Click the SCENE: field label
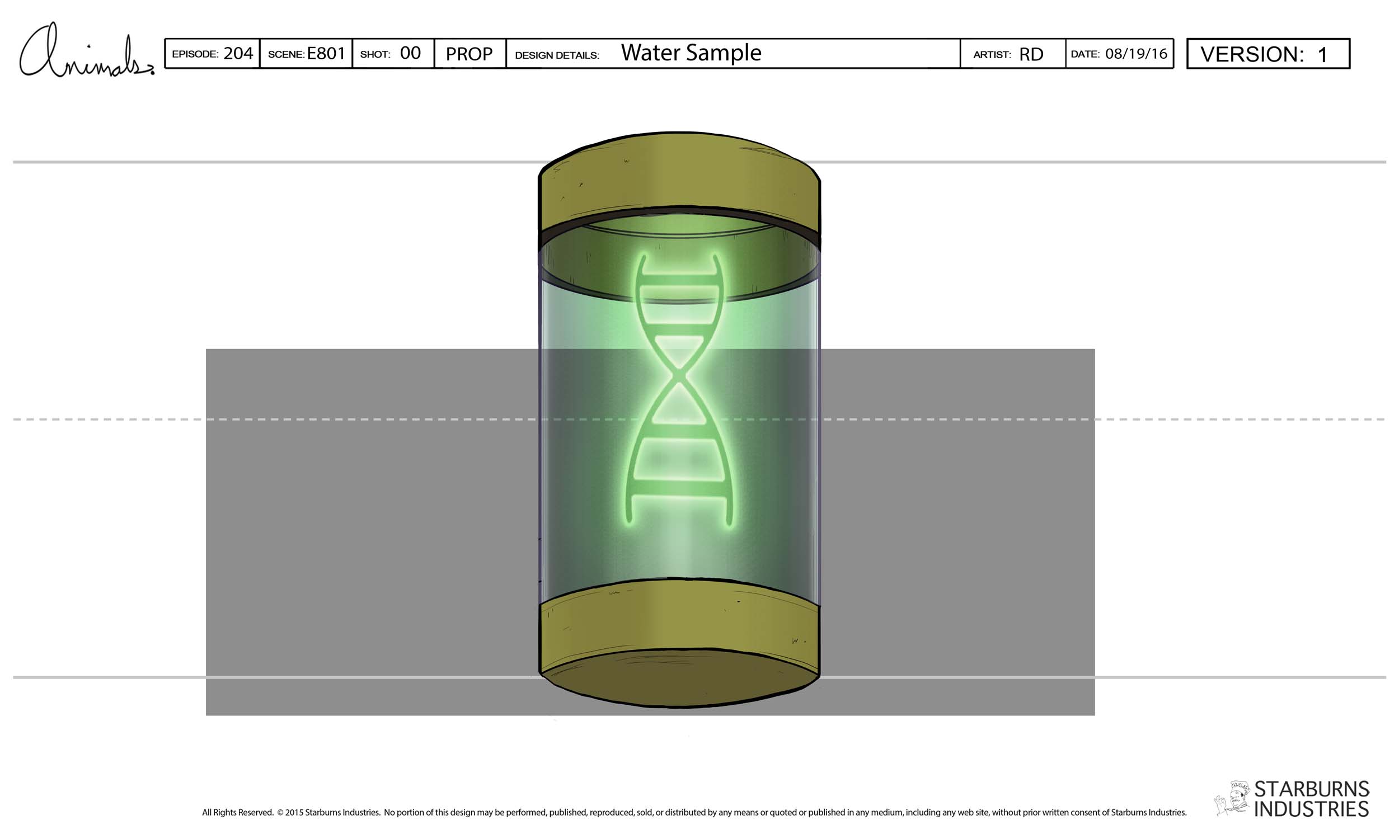The image size is (1399, 839). coord(286,54)
